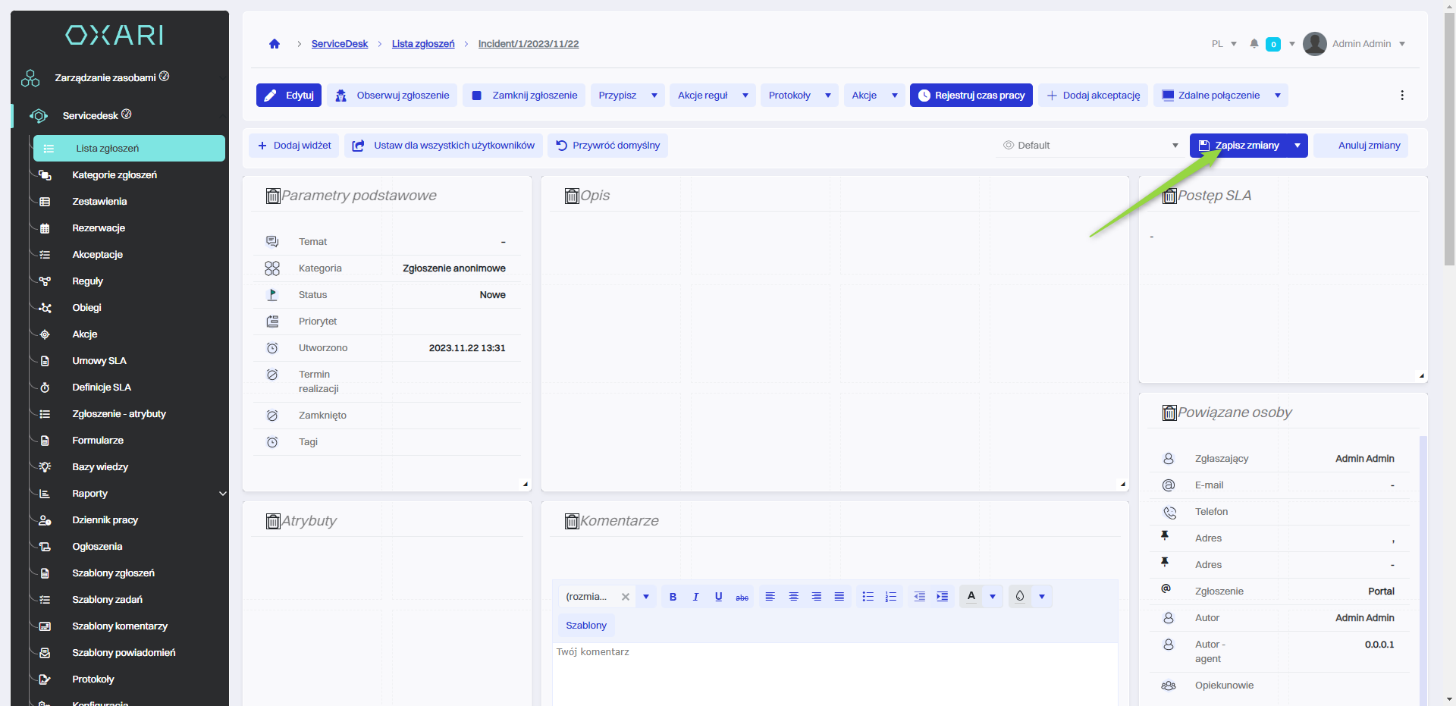Expand the Raporty sidebar submenu
Viewport: 1456px width, 706px height.
pyautogui.click(x=222, y=494)
